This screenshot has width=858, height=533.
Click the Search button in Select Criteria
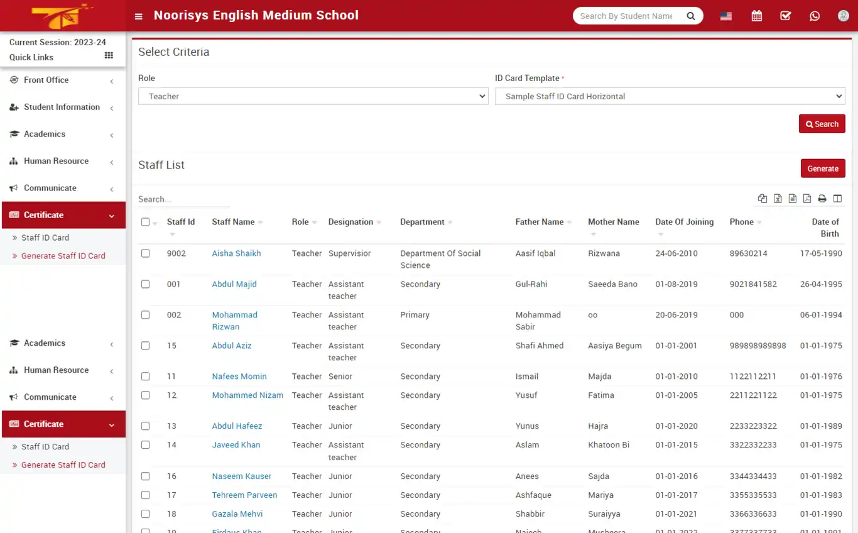pos(822,124)
